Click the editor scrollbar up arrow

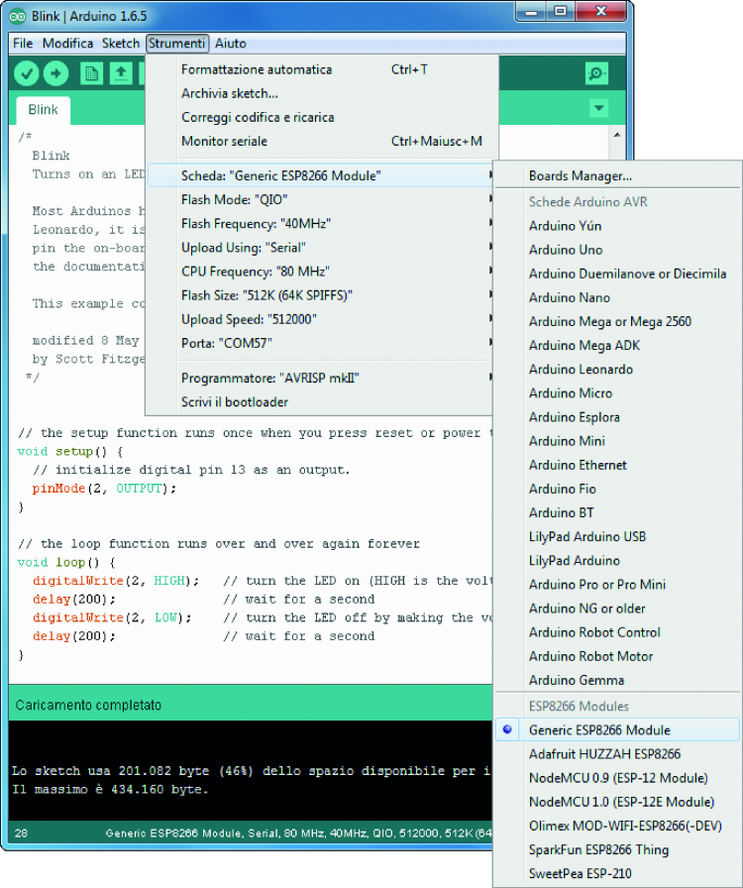[617, 135]
